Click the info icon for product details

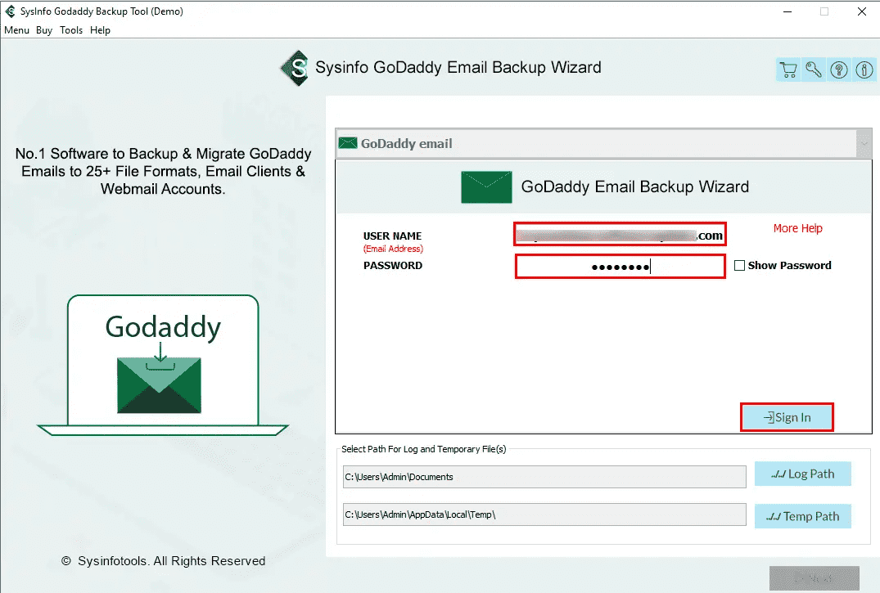click(x=864, y=70)
